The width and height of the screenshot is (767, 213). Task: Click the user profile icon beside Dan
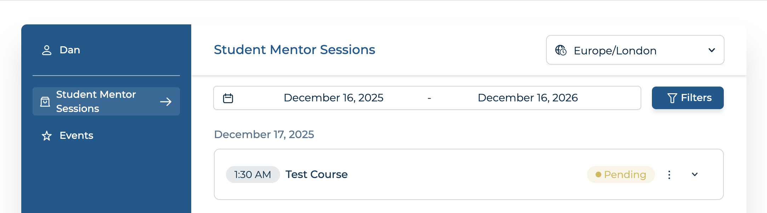pos(47,50)
